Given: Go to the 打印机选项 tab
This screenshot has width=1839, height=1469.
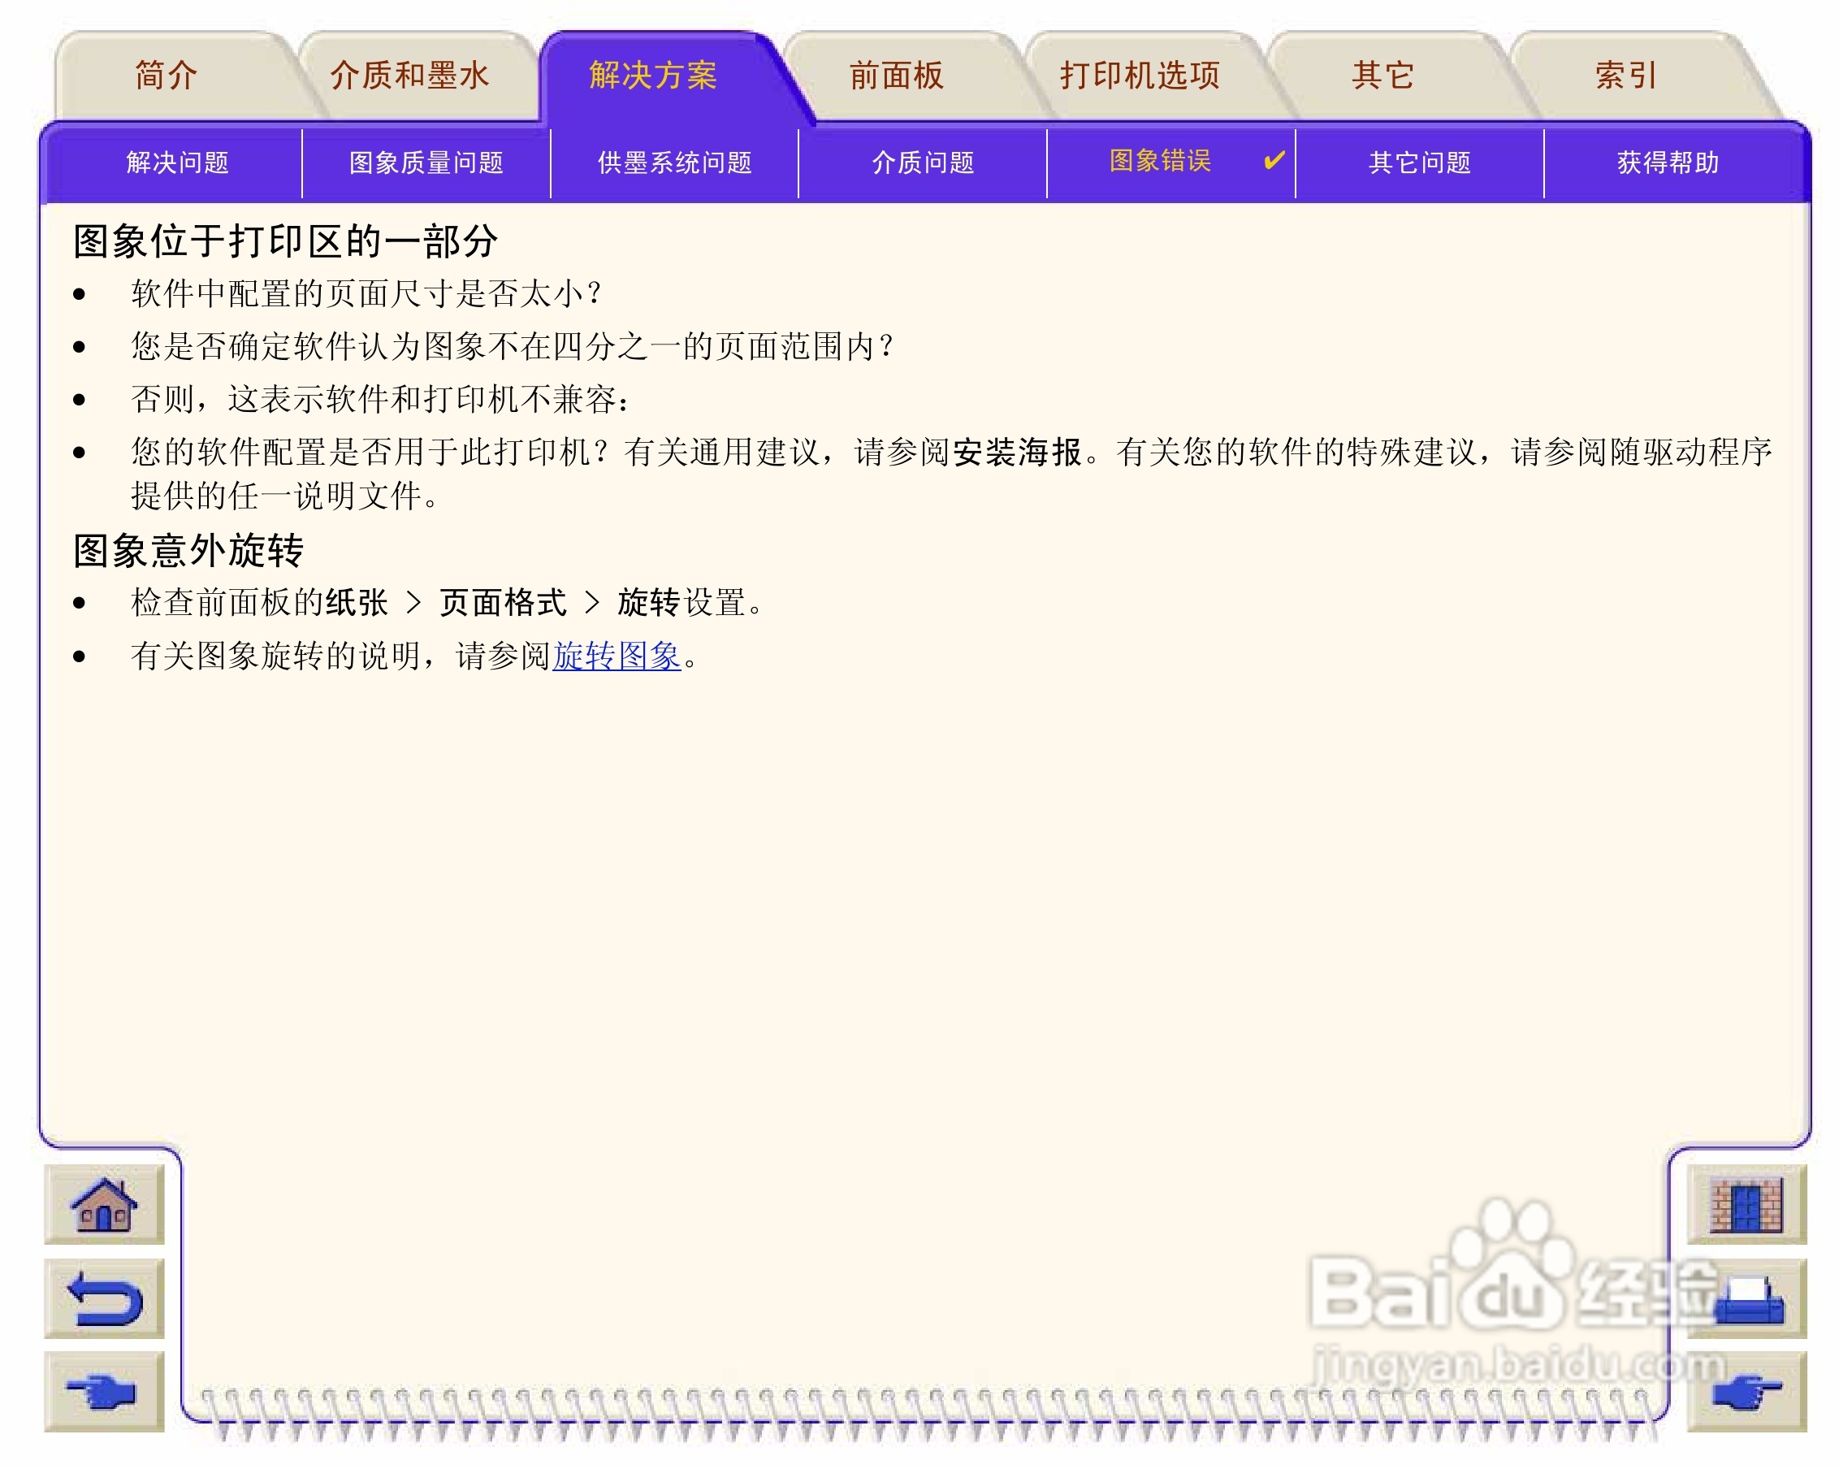Looking at the screenshot, I should [x=1140, y=75].
